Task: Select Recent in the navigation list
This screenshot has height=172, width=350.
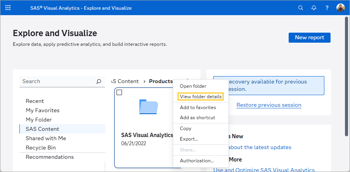Action: click(62, 101)
